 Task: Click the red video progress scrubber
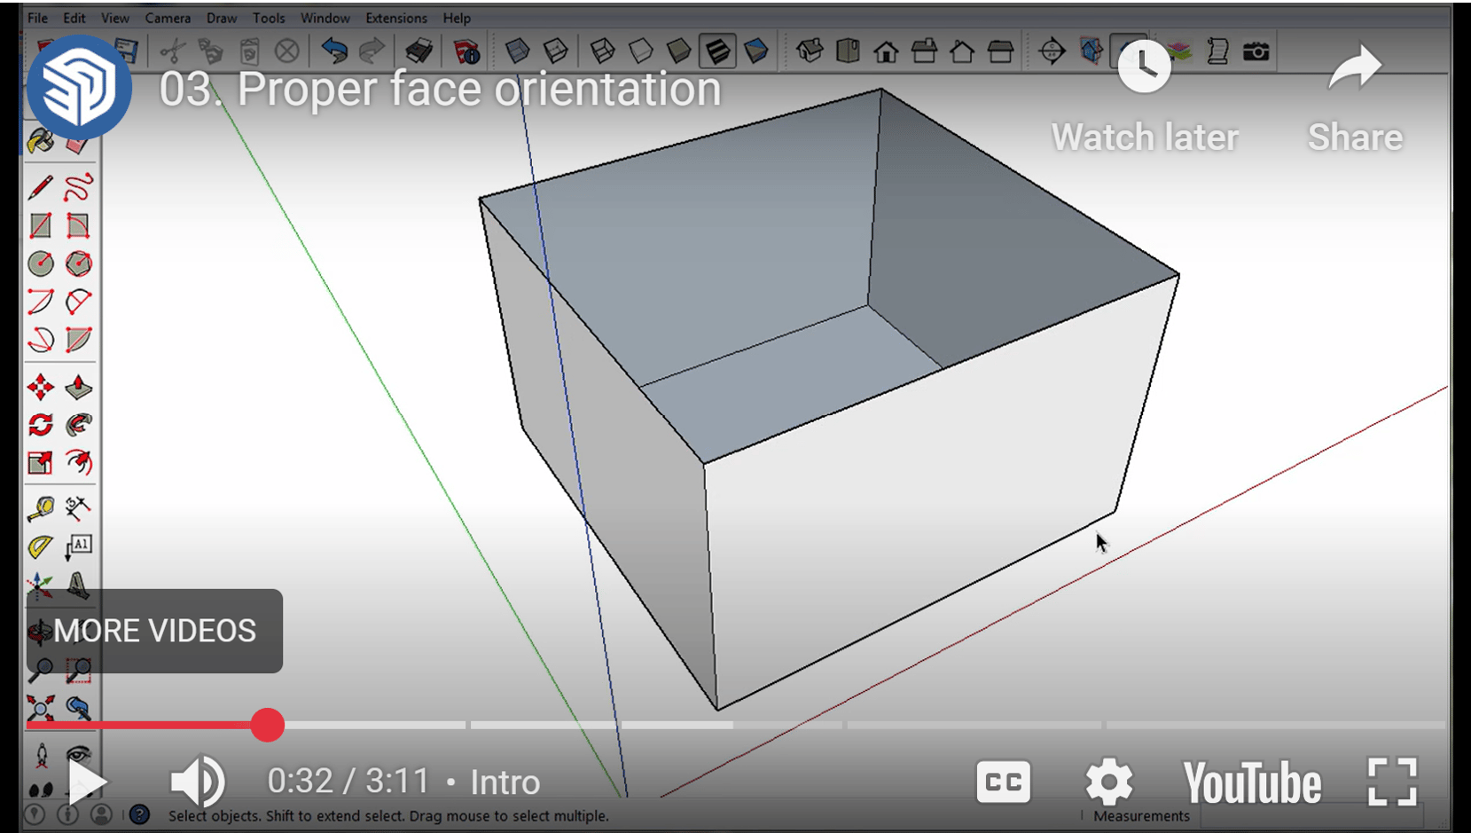[267, 725]
